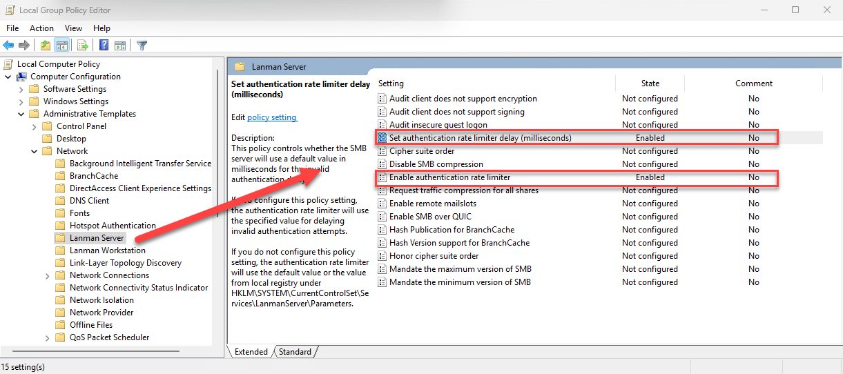Click the Cipher suite order policy icon

[382, 151]
